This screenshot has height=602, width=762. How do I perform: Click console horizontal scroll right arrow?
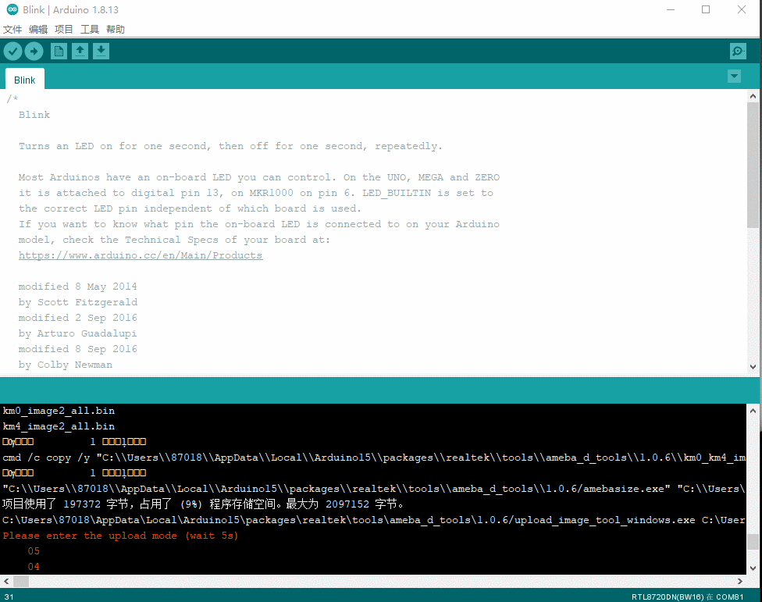point(739,581)
